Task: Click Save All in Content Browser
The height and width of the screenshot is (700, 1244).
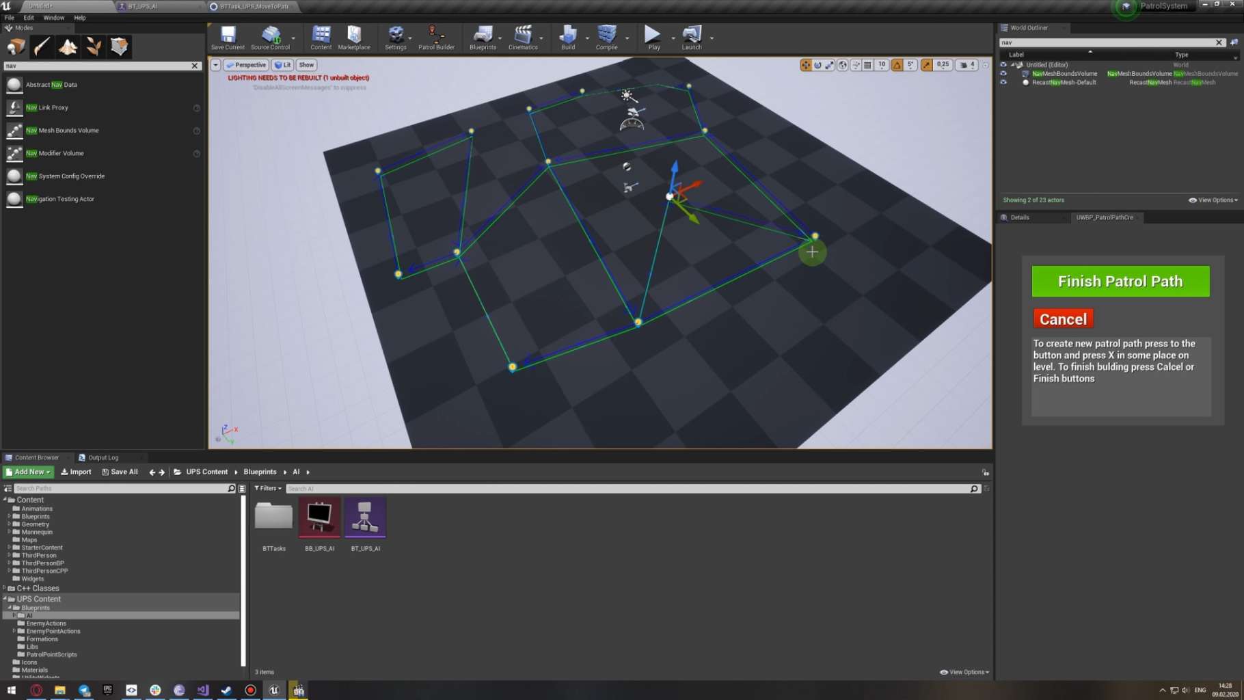Action: pos(120,472)
